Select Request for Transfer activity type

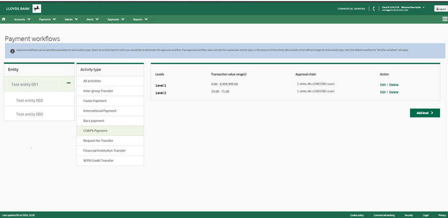(x=110, y=141)
